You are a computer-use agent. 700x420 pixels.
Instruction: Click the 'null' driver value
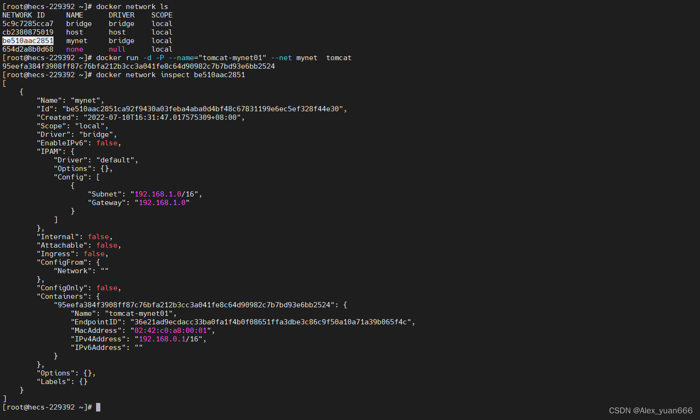[117, 49]
